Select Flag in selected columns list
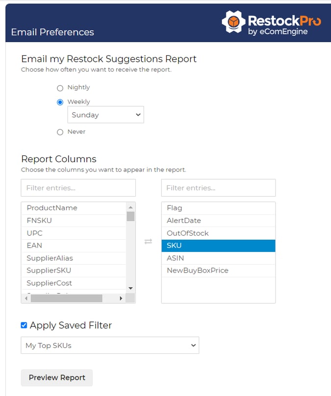Screen dimensions: 331x396 click(x=218, y=208)
